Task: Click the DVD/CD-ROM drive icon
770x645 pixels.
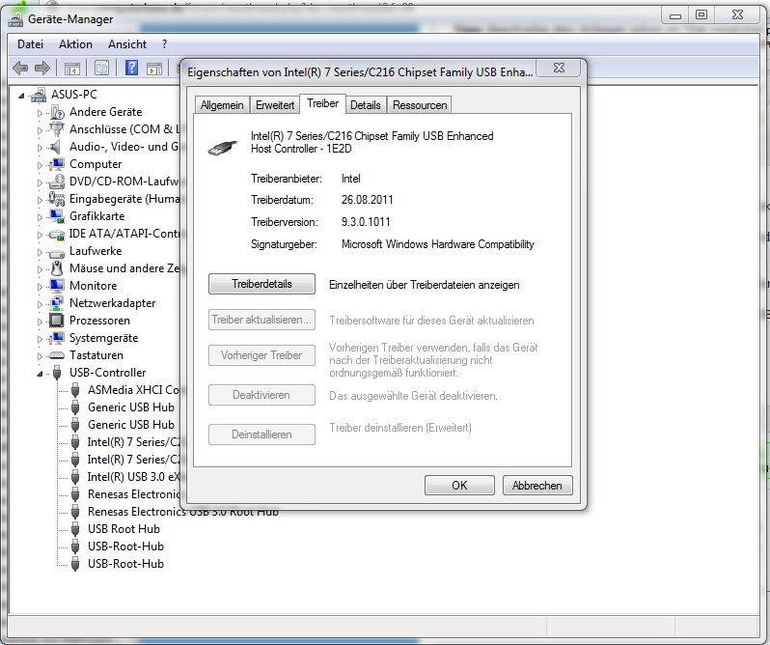Action: 57,182
